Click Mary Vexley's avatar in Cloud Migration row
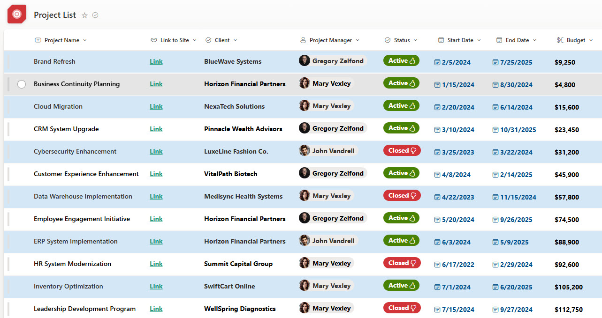 click(305, 106)
